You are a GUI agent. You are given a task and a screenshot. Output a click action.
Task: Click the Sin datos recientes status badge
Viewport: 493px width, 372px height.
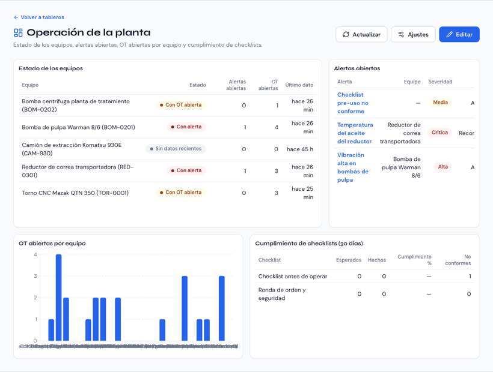click(176, 149)
